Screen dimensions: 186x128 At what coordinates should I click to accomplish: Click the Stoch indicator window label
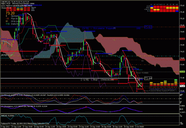[x=35, y=95]
